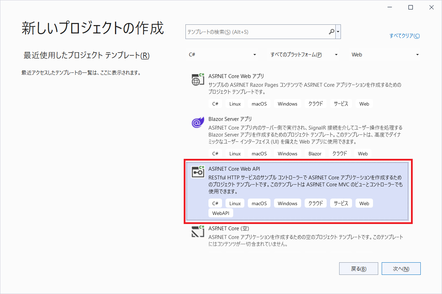Open the search box history dropdown arrow

tap(338, 32)
